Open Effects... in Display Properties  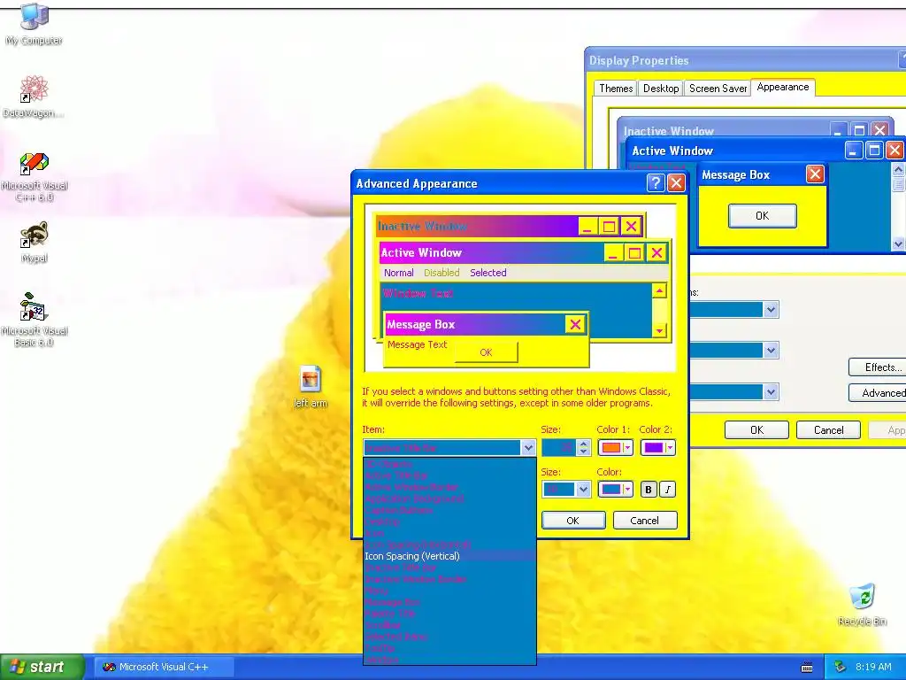coord(877,367)
